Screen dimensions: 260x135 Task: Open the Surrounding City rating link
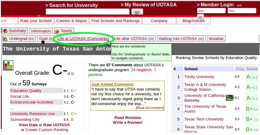click(x=25, y=119)
